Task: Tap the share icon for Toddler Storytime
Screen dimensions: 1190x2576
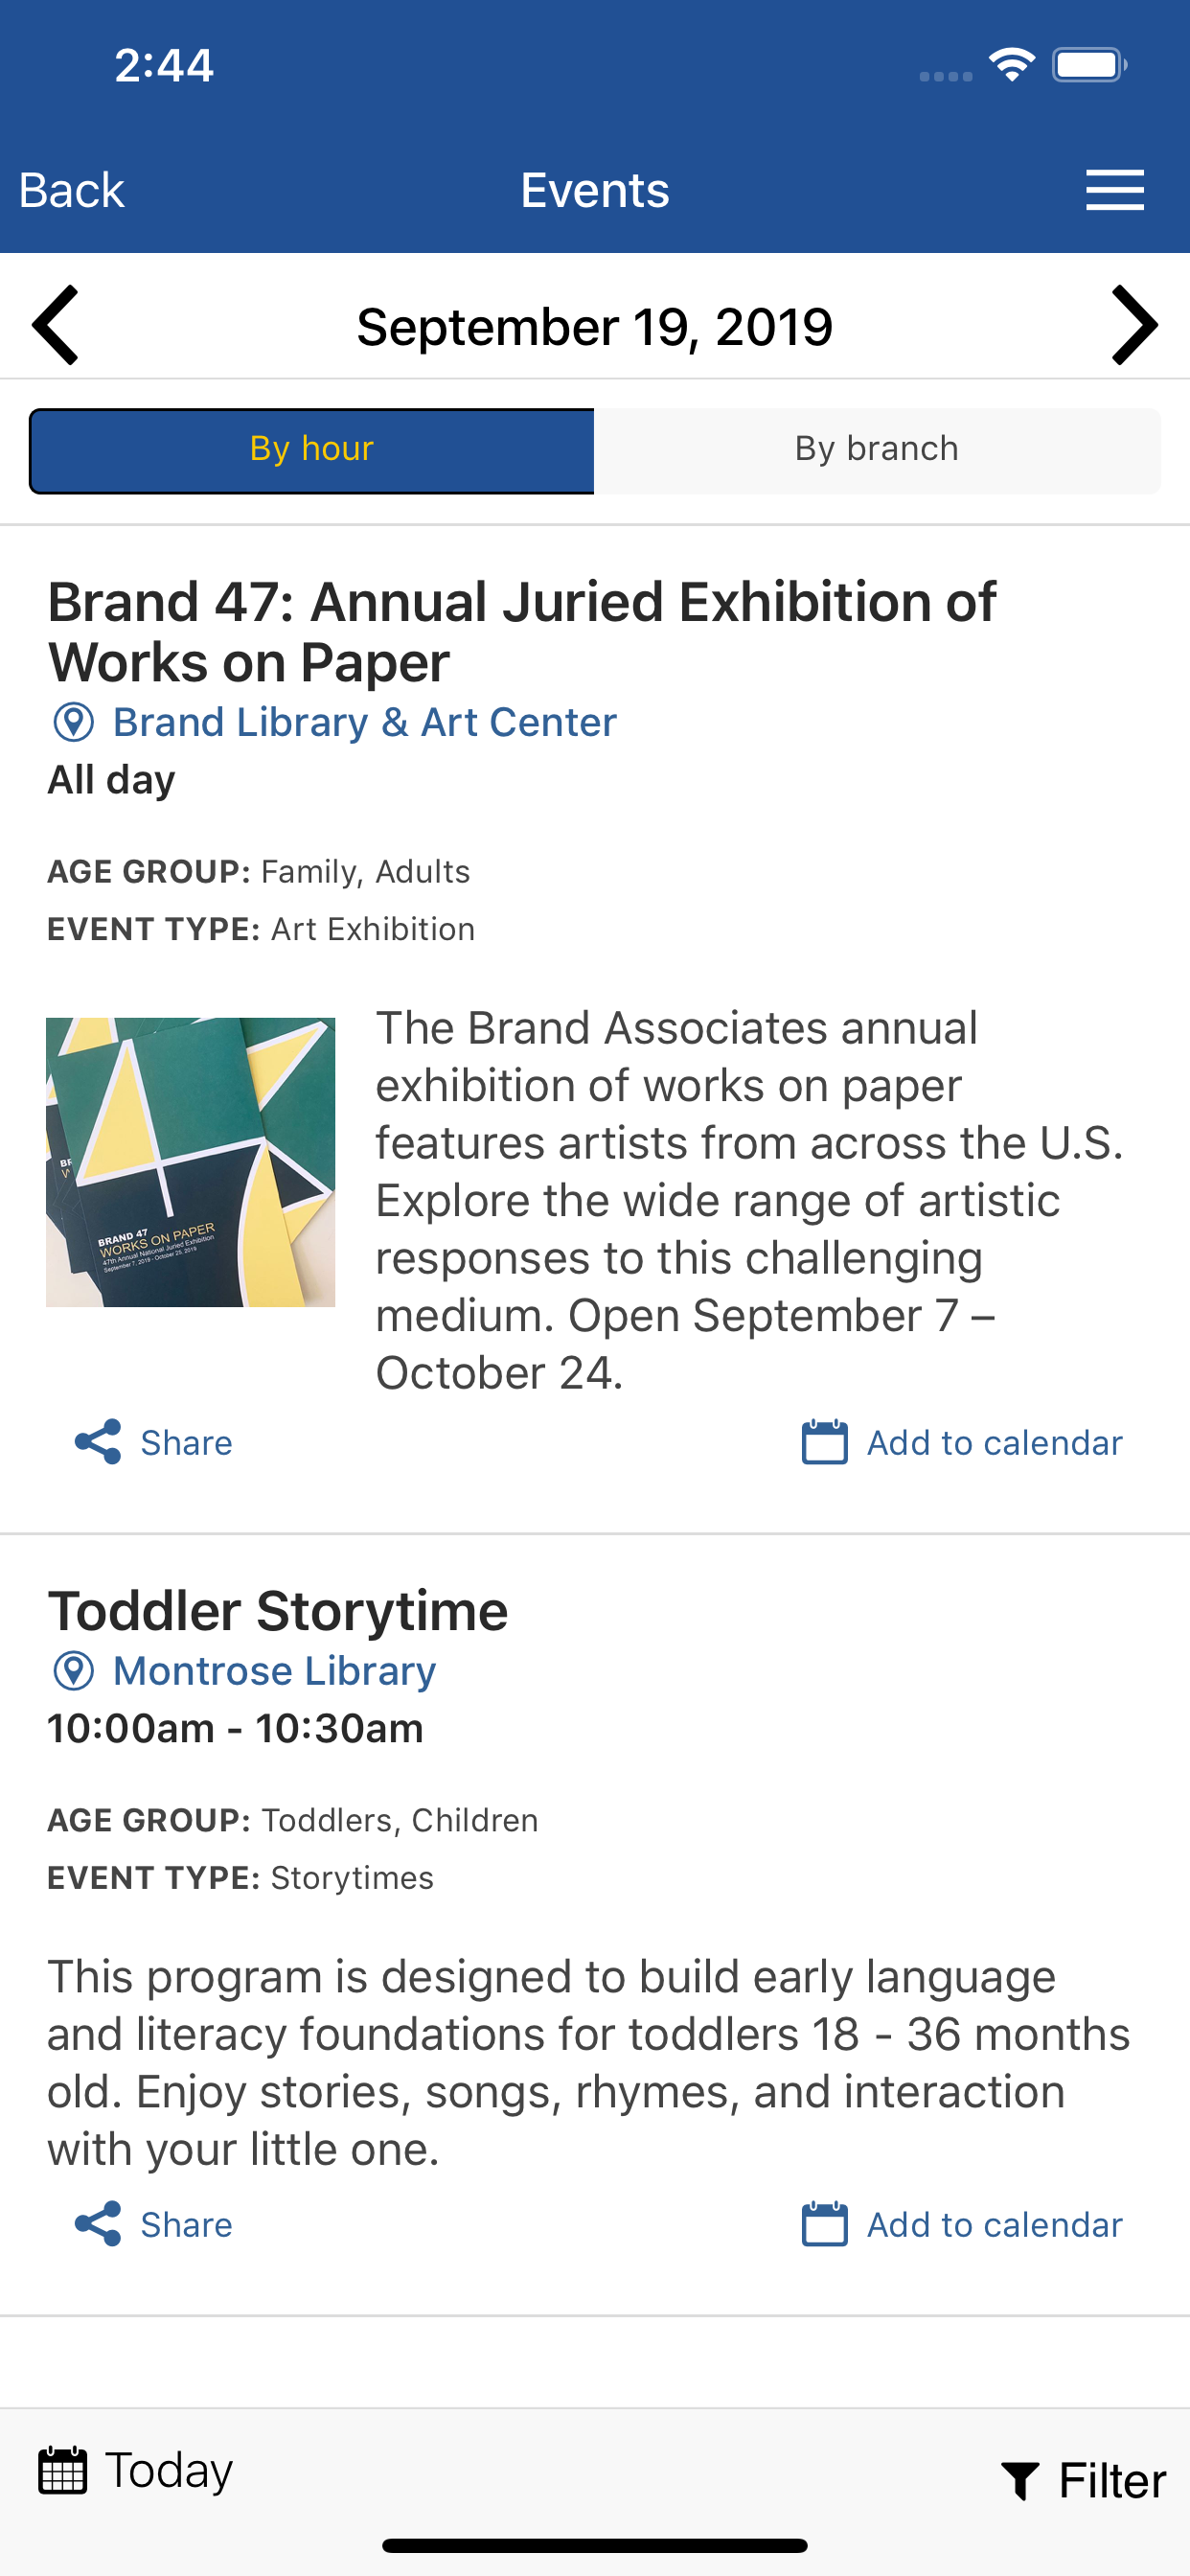Action: [98, 2224]
